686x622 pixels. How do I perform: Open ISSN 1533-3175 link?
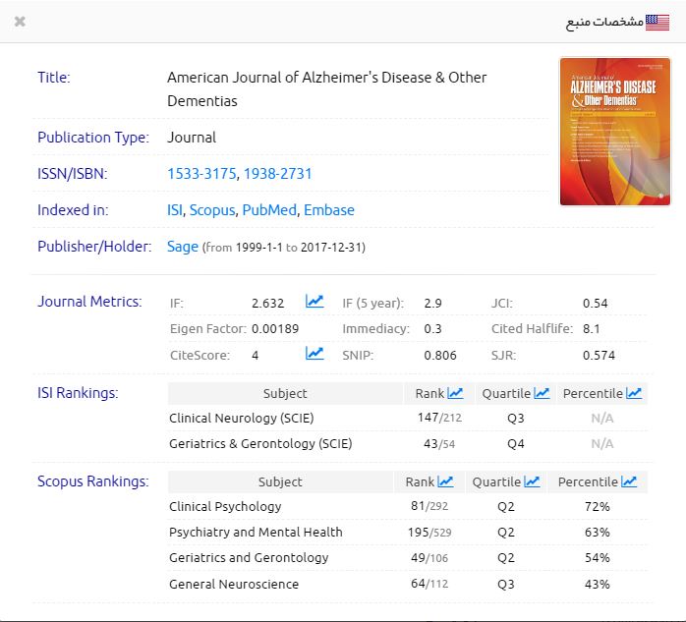(201, 174)
